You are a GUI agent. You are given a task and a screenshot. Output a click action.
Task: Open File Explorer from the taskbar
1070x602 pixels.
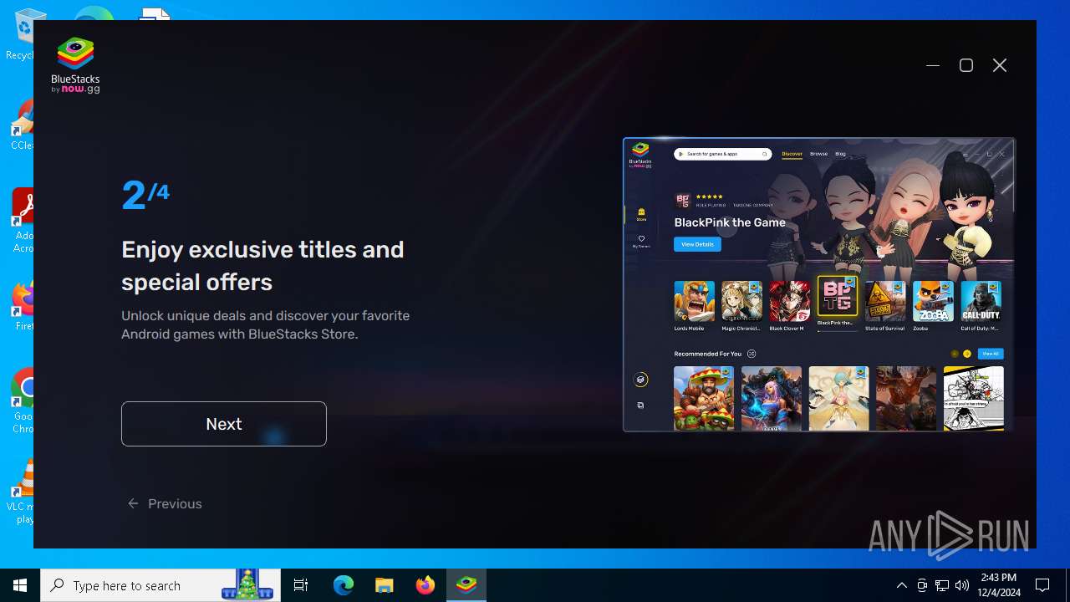pyautogui.click(x=384, y=585)
